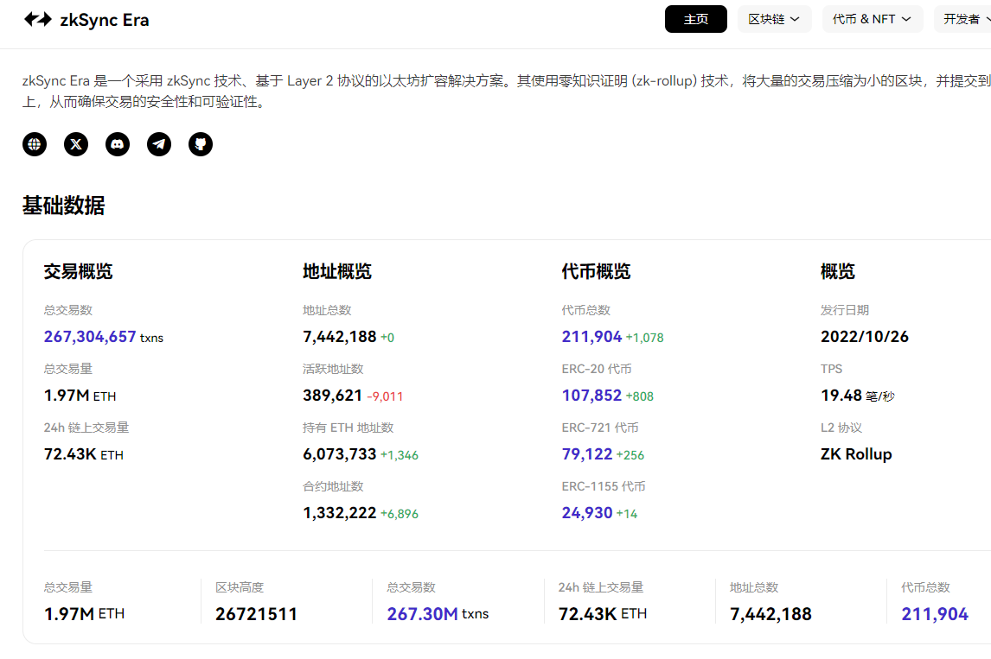Open the Telegram social icon

click(x=159, y=144)
